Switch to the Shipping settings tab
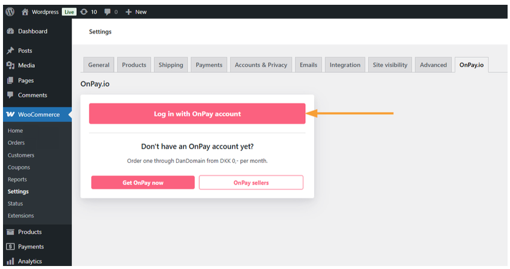The width and height of the screenshot is (510, 269). tap(171, 65)
